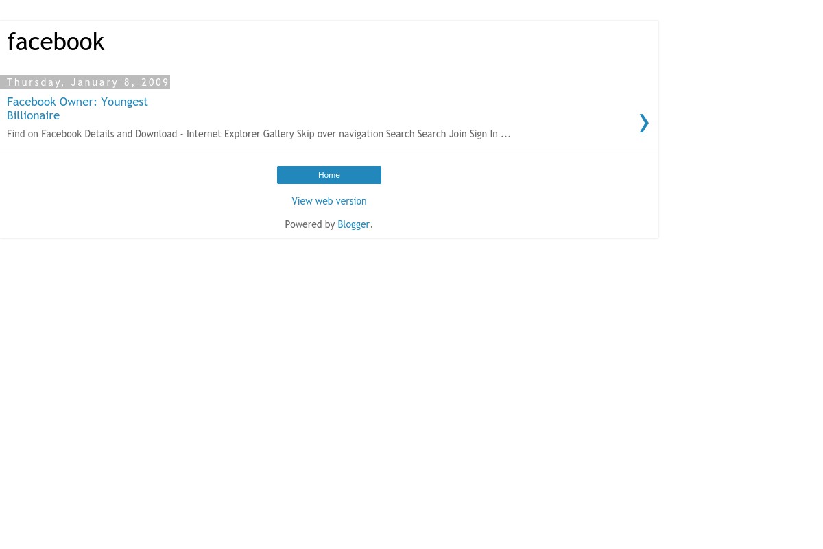This screenshot has width=823, height=549.
Task: Open the 'facebook' blog title
Action: 56,43
